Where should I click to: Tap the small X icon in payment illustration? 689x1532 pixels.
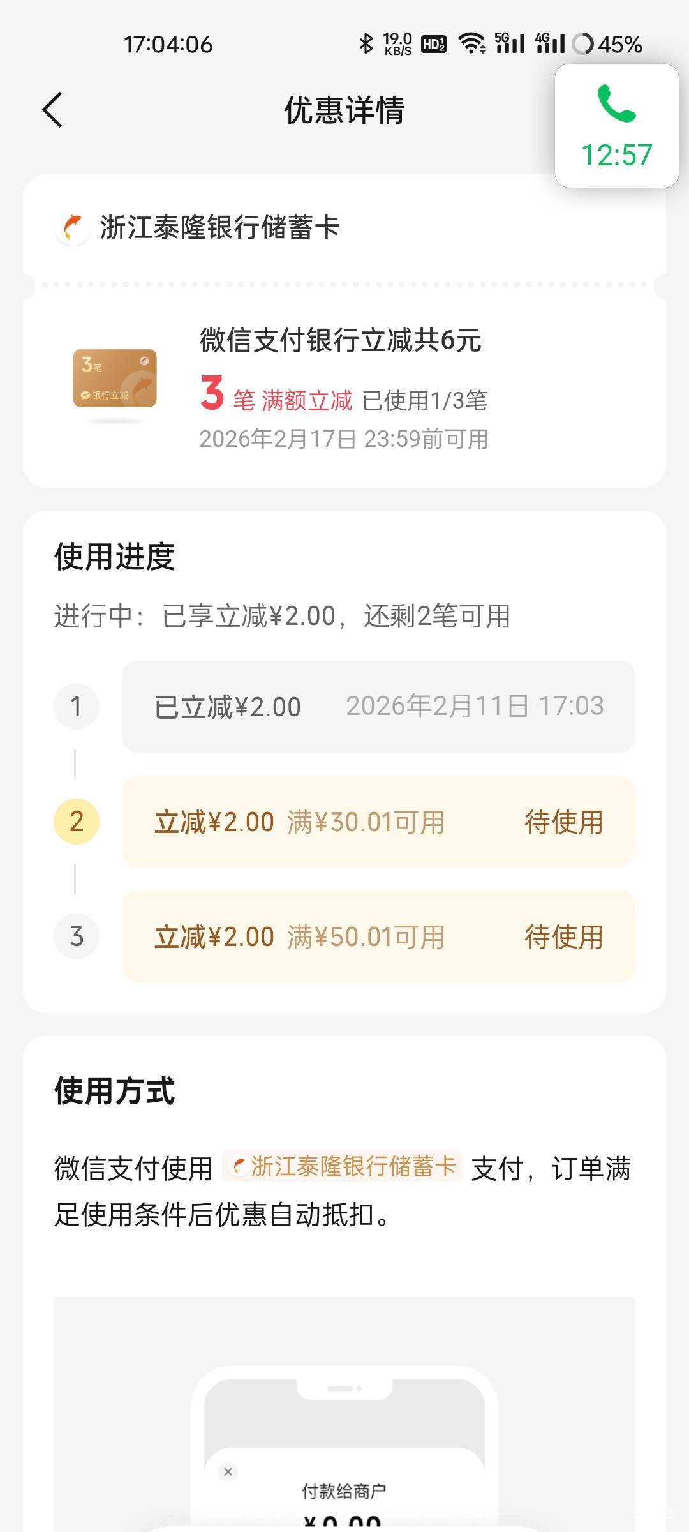(228, 1471)
